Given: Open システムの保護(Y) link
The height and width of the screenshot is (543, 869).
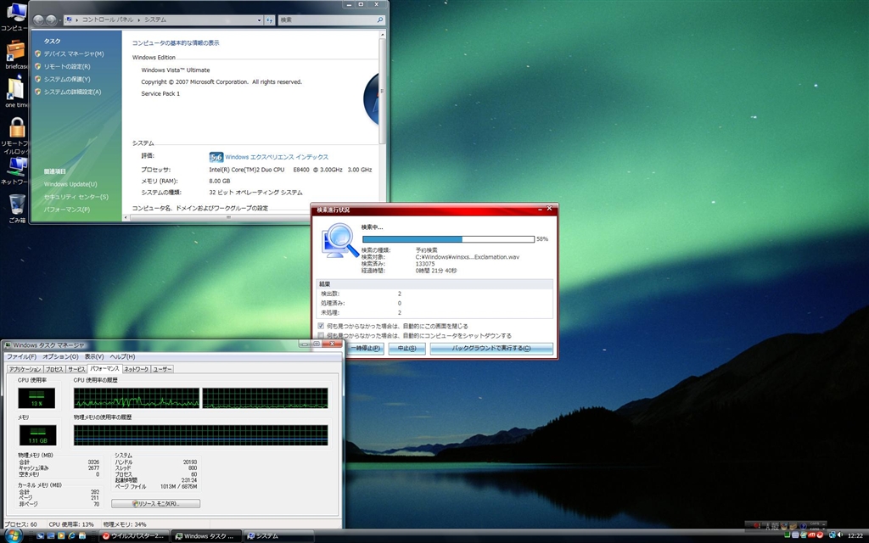Looking at the screenshot, I should (67, 79).
